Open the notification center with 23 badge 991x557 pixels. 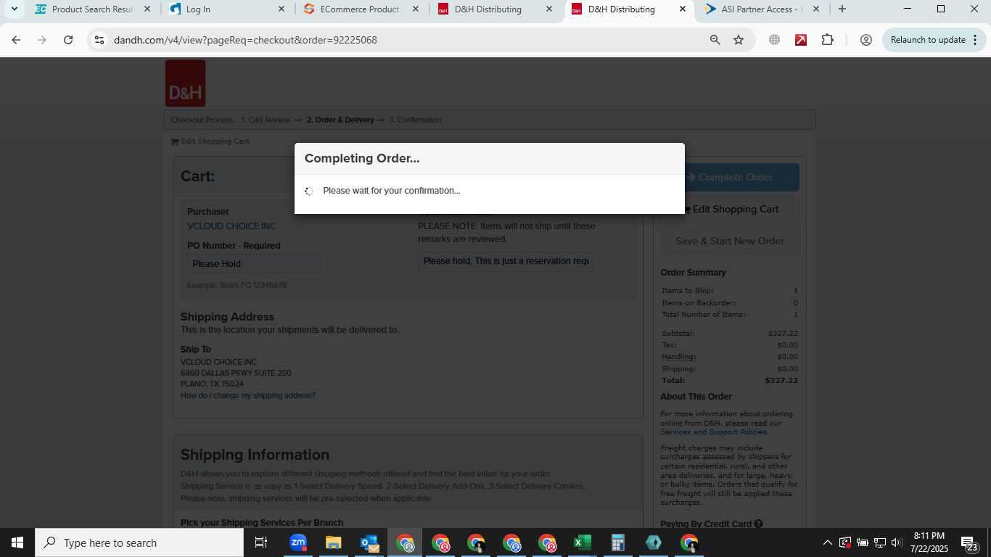click(x=971, y=542)
